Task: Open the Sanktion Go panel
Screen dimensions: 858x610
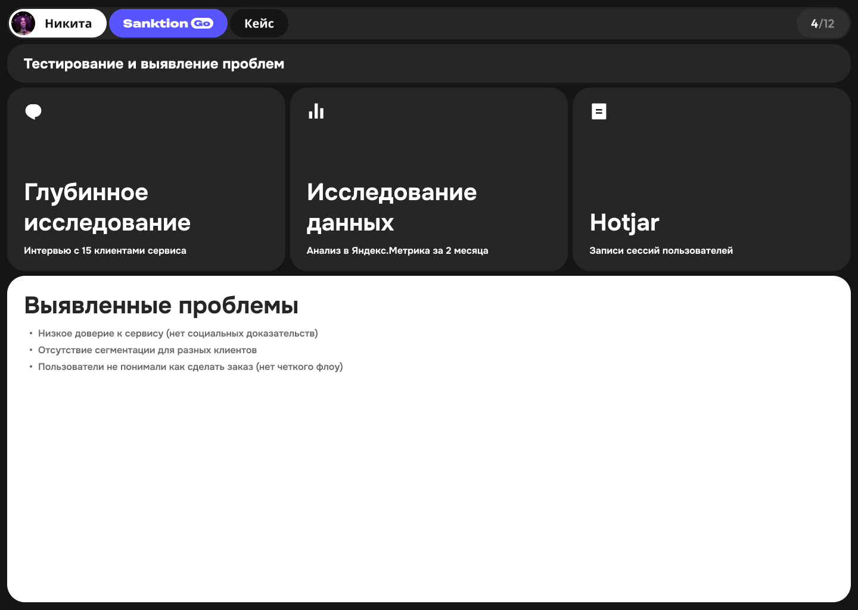Action: click(168, 23)
